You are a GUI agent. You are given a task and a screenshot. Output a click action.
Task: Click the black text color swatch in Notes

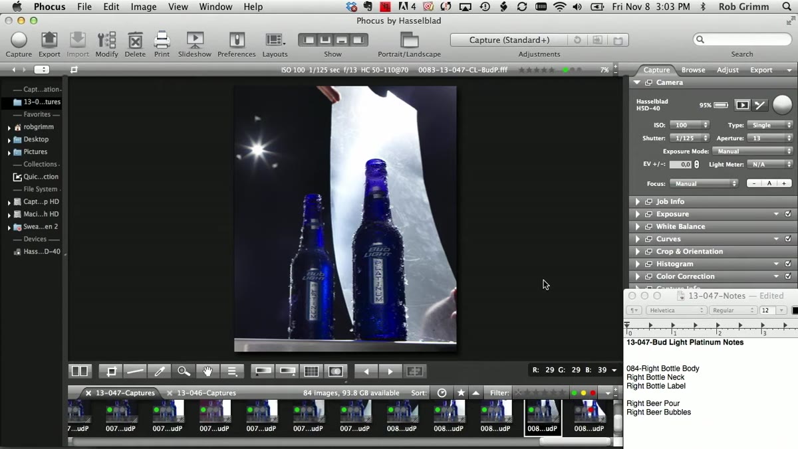pos(794,310)
